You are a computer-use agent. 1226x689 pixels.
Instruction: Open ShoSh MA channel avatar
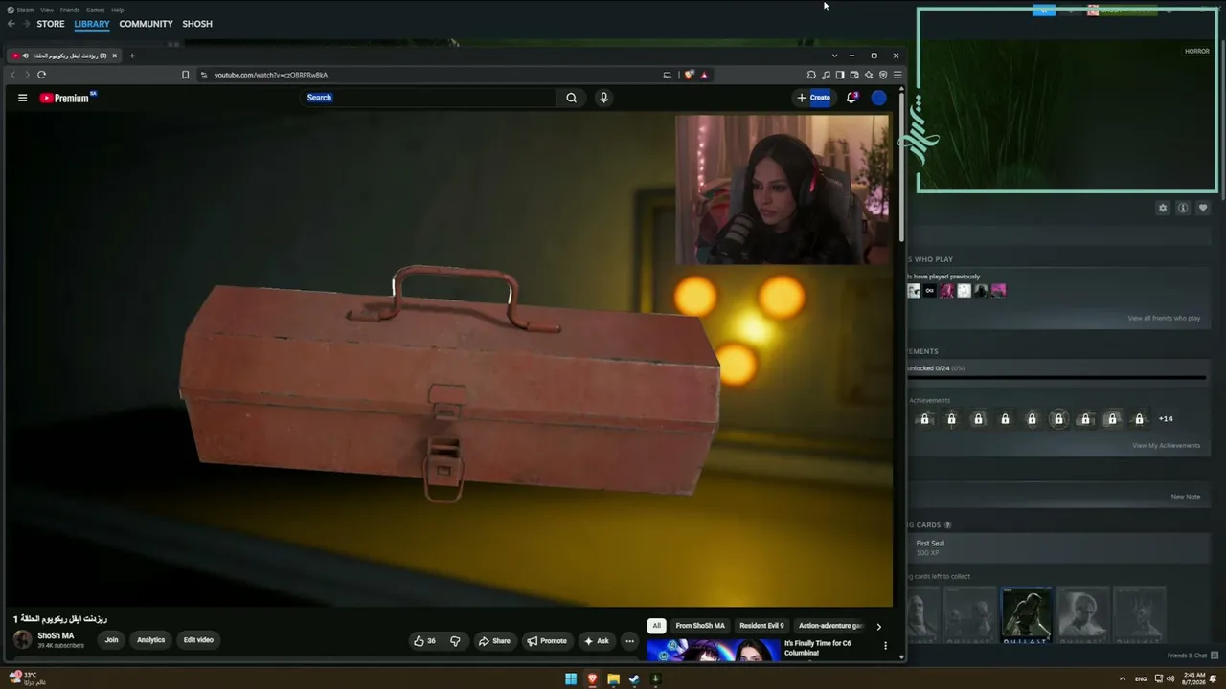coord(22,639)
